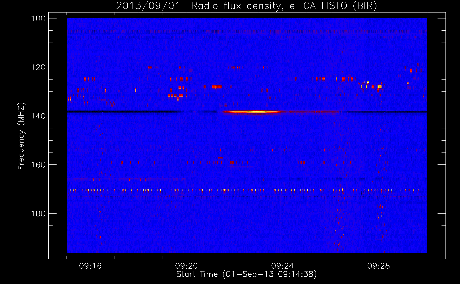Click the 'Start Time (01-Sep-13 09:14:38)' axis label
460x284 pixels.
coord(246,274)
